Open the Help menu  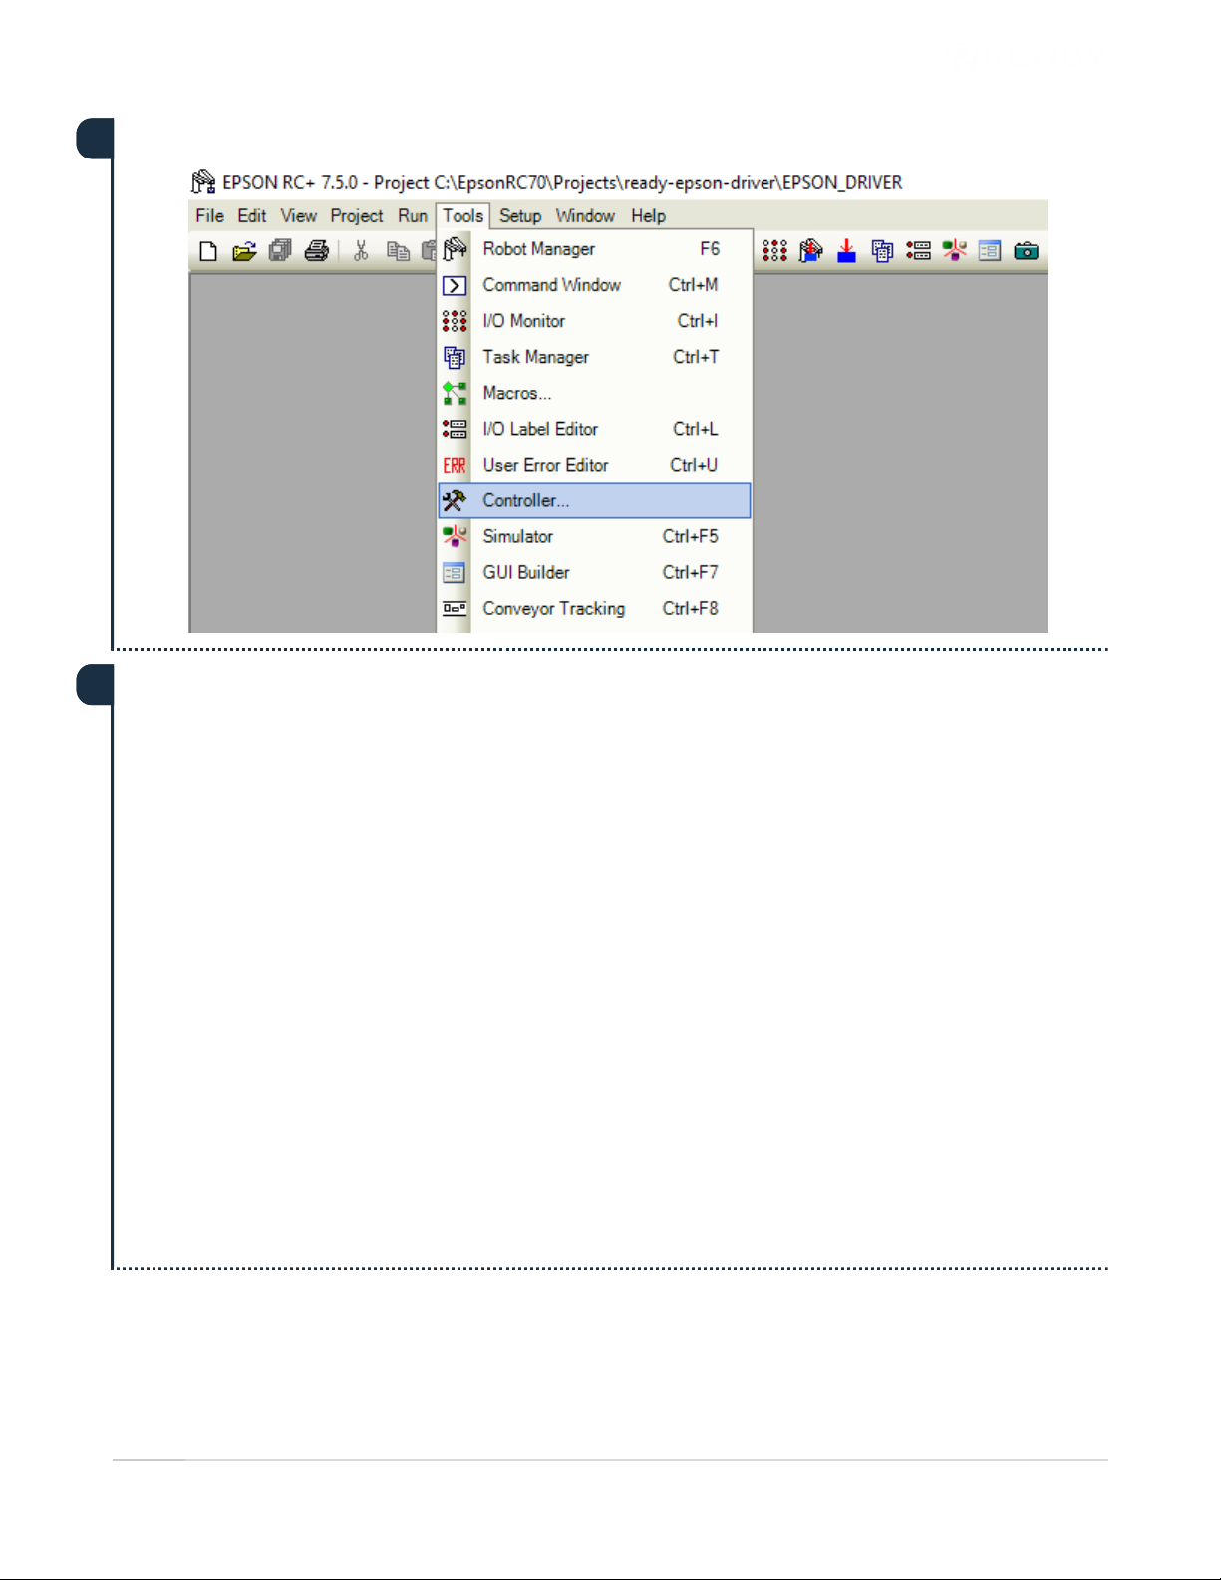[648, 216]
